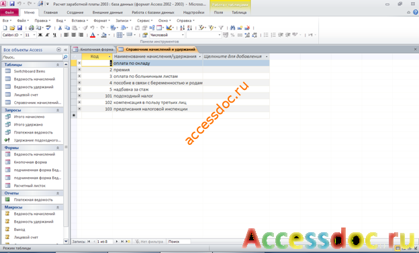Click record navigator Поиск search box
The width and height of the screenshot is (419, 253).
tap(179, 242)
